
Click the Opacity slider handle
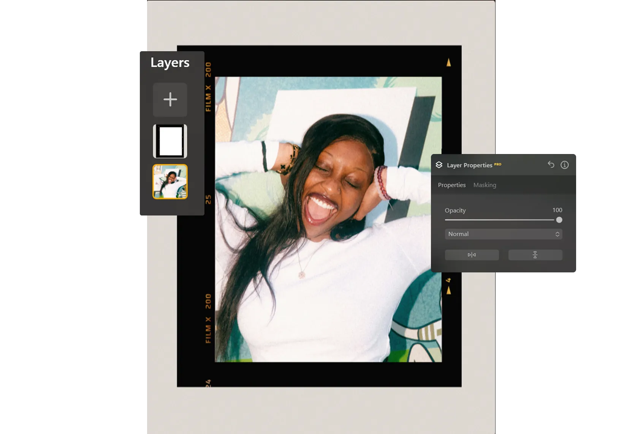coord(559,220)
